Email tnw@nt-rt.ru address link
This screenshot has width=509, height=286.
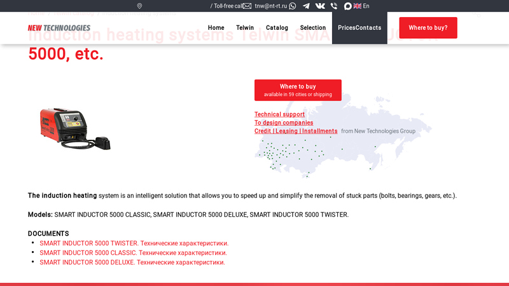(271, 6)
